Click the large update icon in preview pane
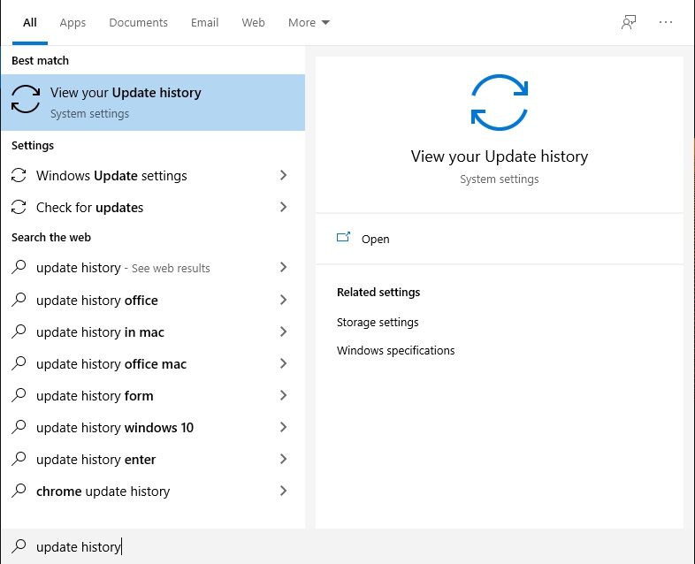 tap(500, 103)
